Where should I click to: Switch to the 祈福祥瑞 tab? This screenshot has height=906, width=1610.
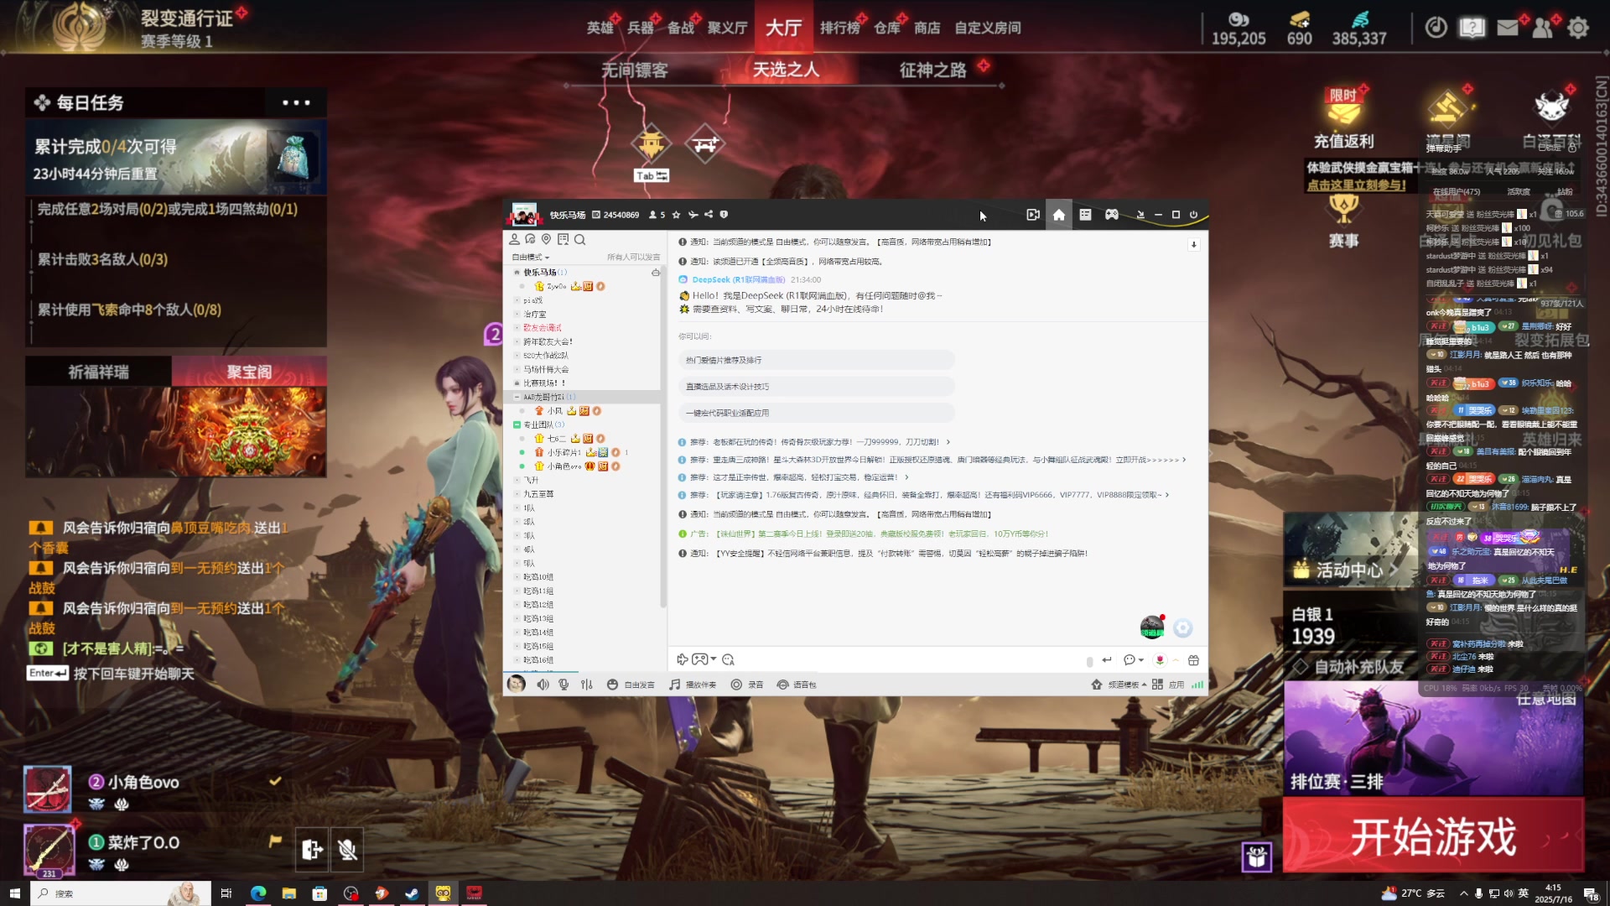(99, 372)
